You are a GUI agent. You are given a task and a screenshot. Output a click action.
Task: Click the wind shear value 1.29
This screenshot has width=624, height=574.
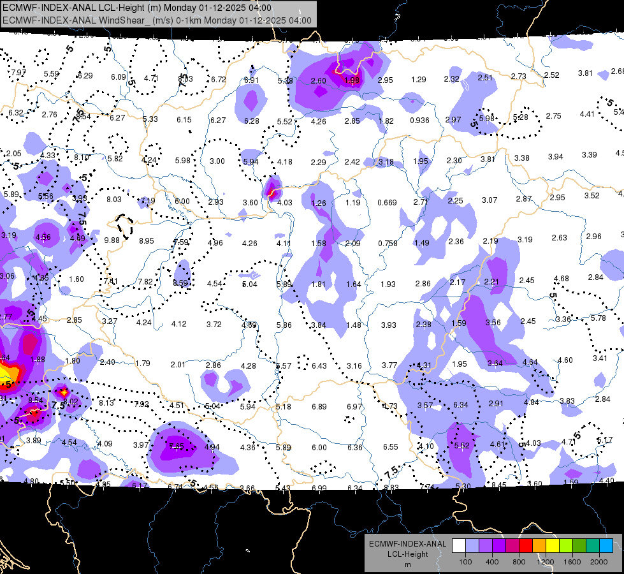[x=418, y=80]
